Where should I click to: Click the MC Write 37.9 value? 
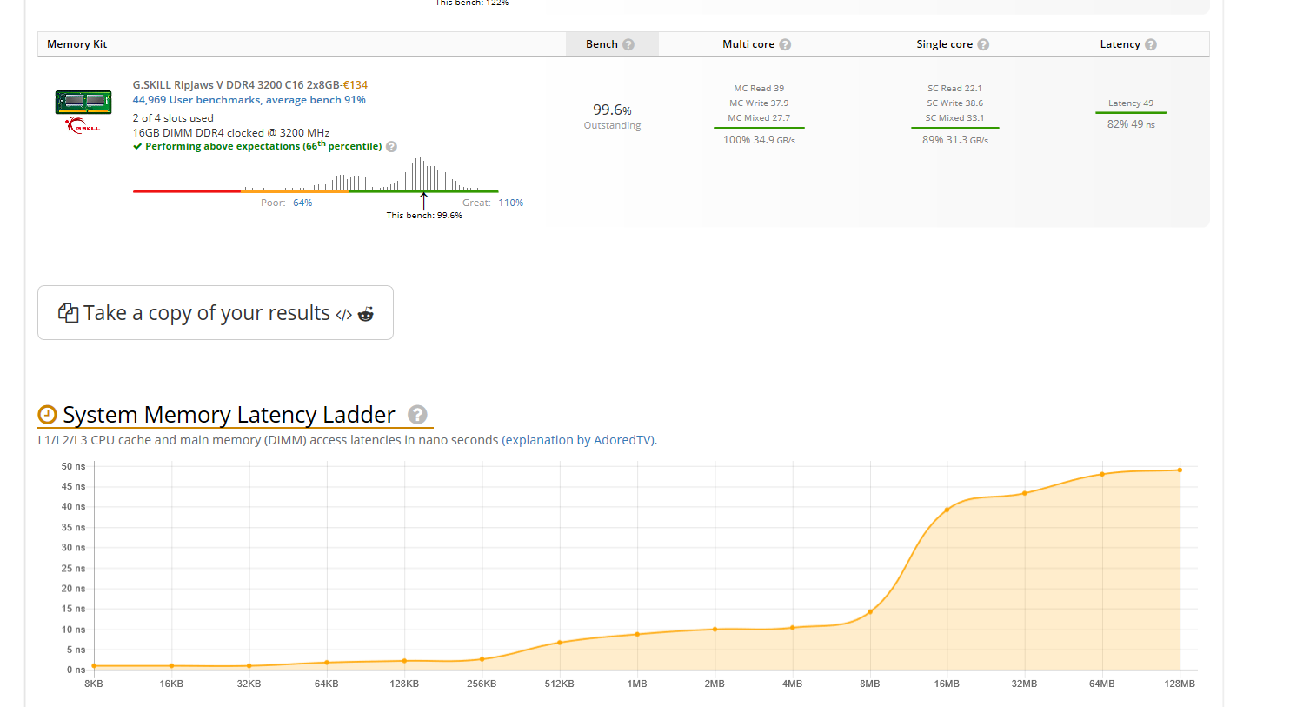[759, 103]
